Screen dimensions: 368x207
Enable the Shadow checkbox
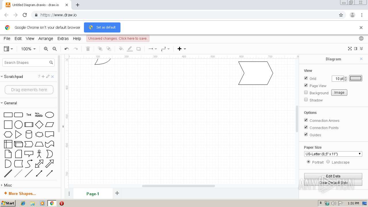(x=306, y=99)
